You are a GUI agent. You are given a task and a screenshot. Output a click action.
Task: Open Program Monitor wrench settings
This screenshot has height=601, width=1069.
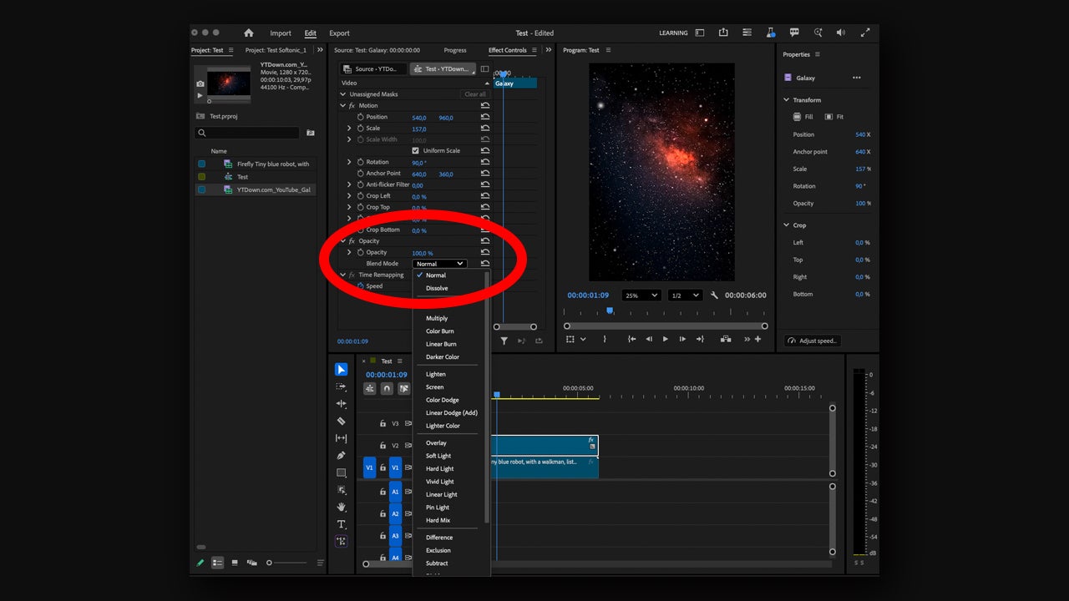click(x=714, y=295)
